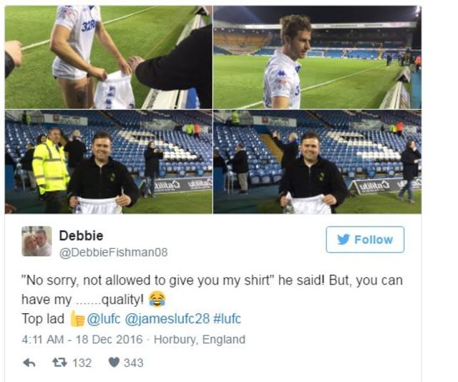Open top-left photo of shorts handover

click(108, 57)
